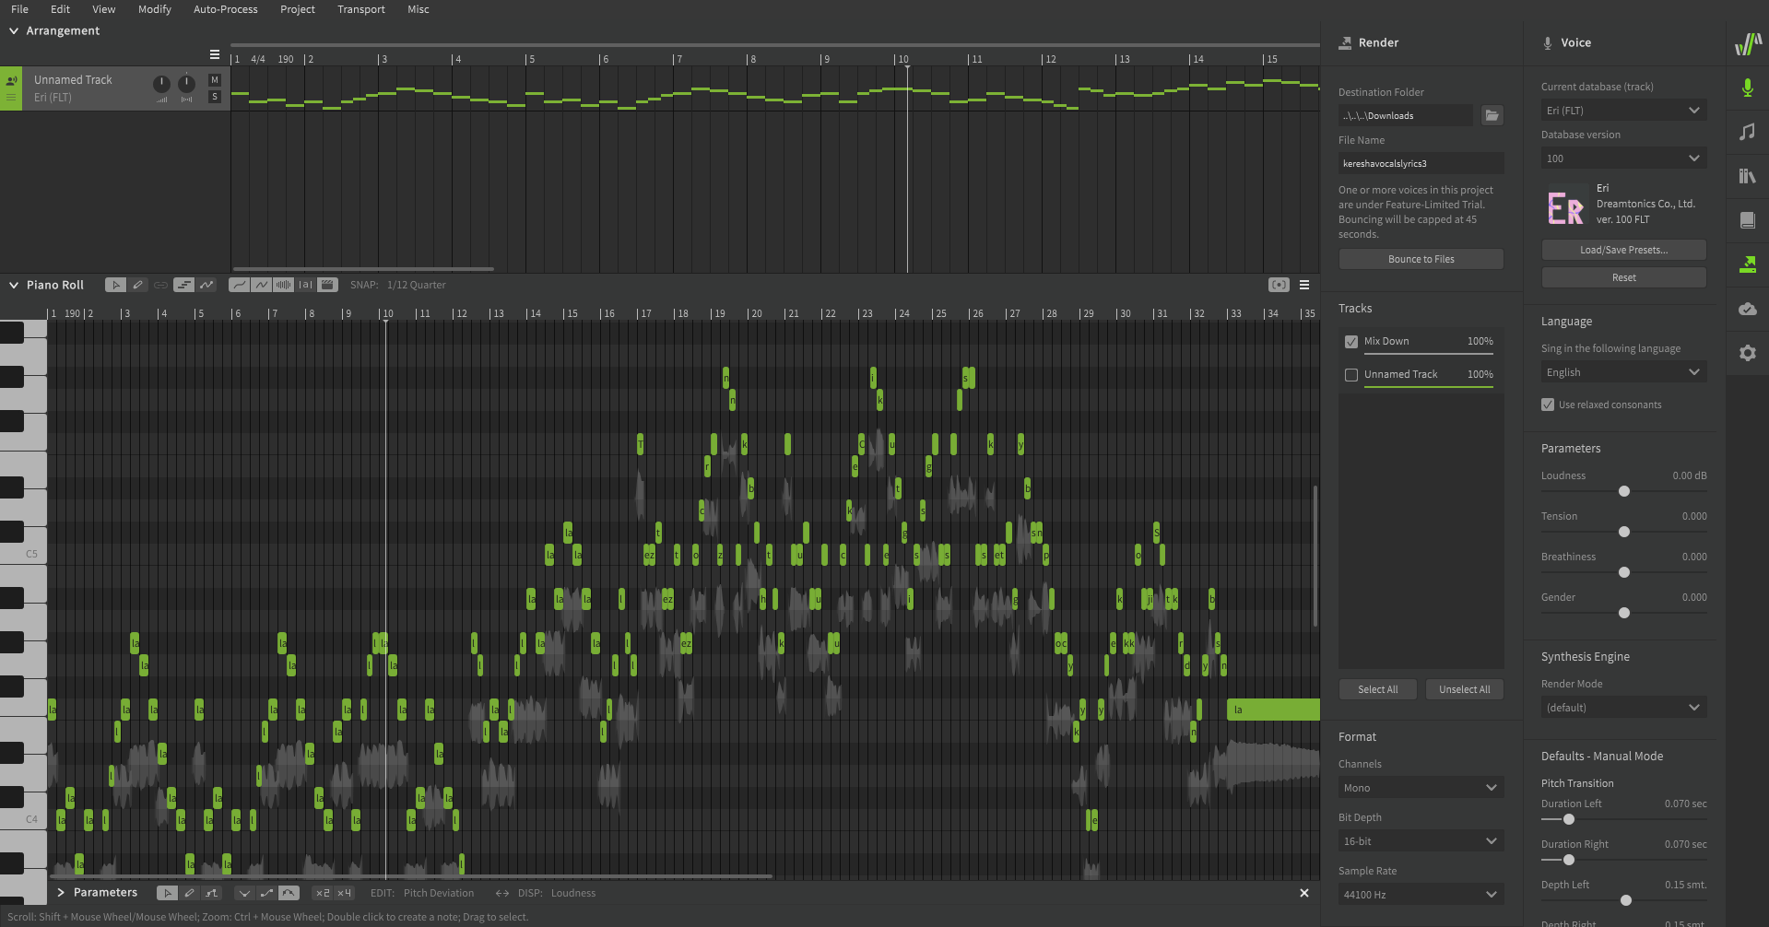Open the Modify menu
This screenshot has height=927, width=1769.
[x=154, y=9]
